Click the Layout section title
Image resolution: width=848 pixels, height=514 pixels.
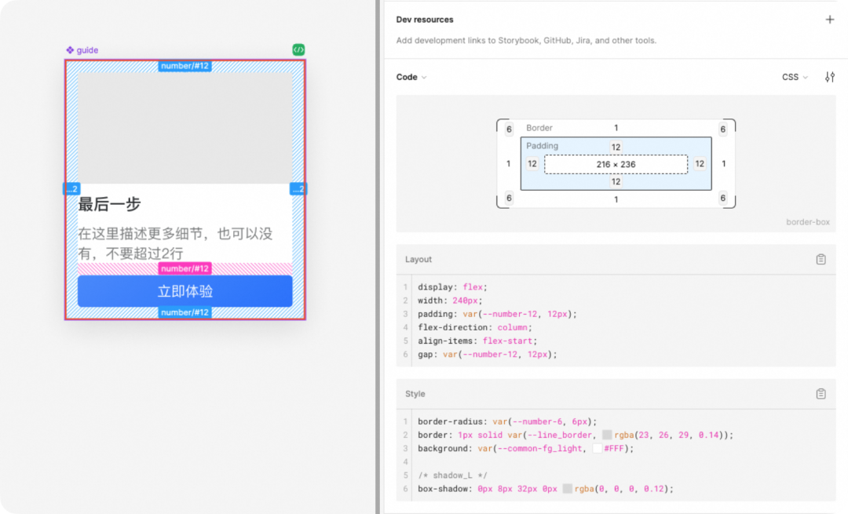[x=419, y=260]
